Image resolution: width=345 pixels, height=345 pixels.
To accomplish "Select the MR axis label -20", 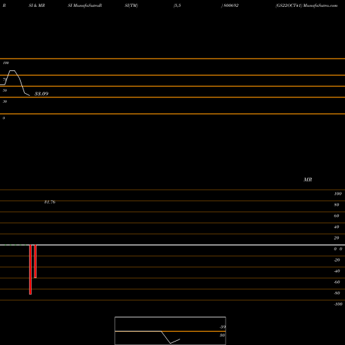I will tap(337, 260).
